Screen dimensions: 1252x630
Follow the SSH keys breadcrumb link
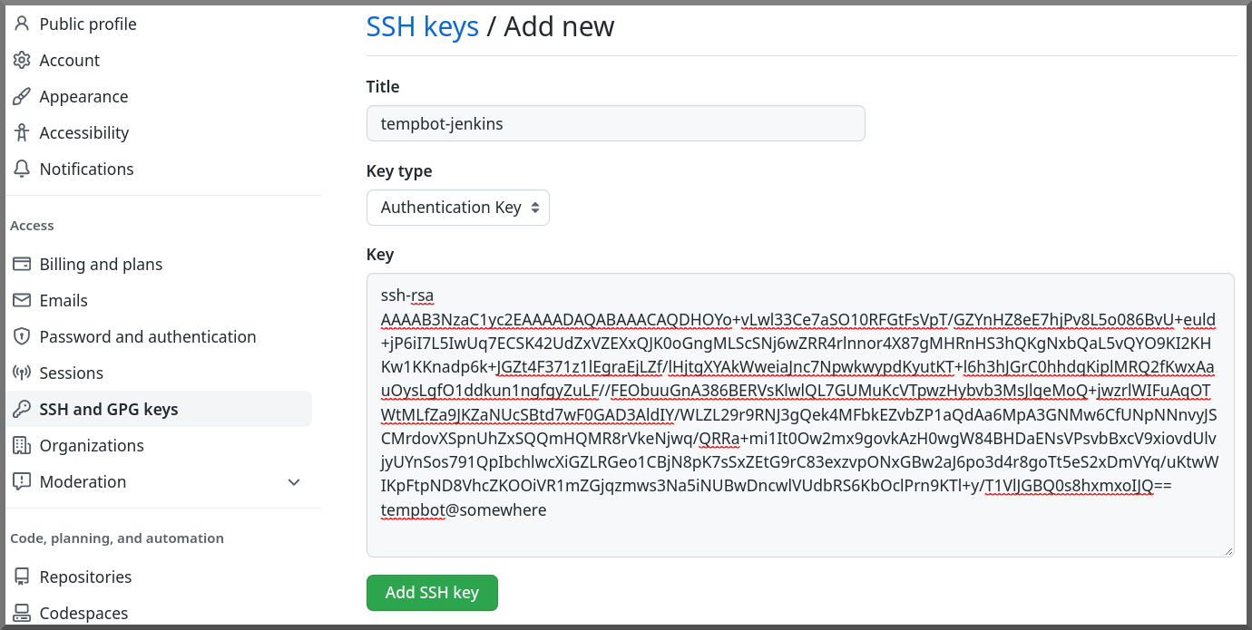[423, 26]
